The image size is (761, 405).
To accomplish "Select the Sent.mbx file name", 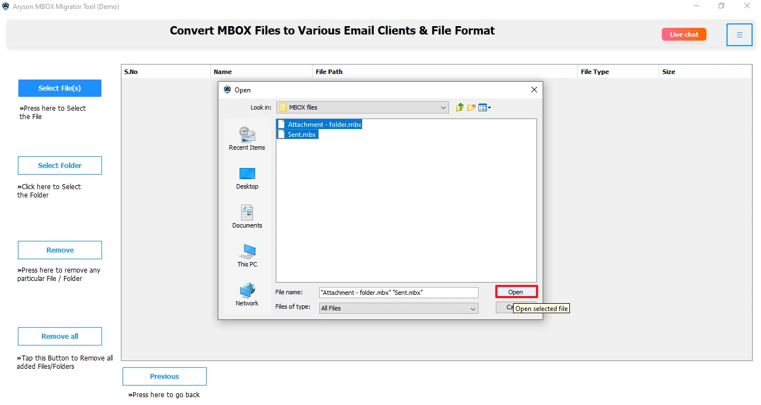I will [302, 135].
